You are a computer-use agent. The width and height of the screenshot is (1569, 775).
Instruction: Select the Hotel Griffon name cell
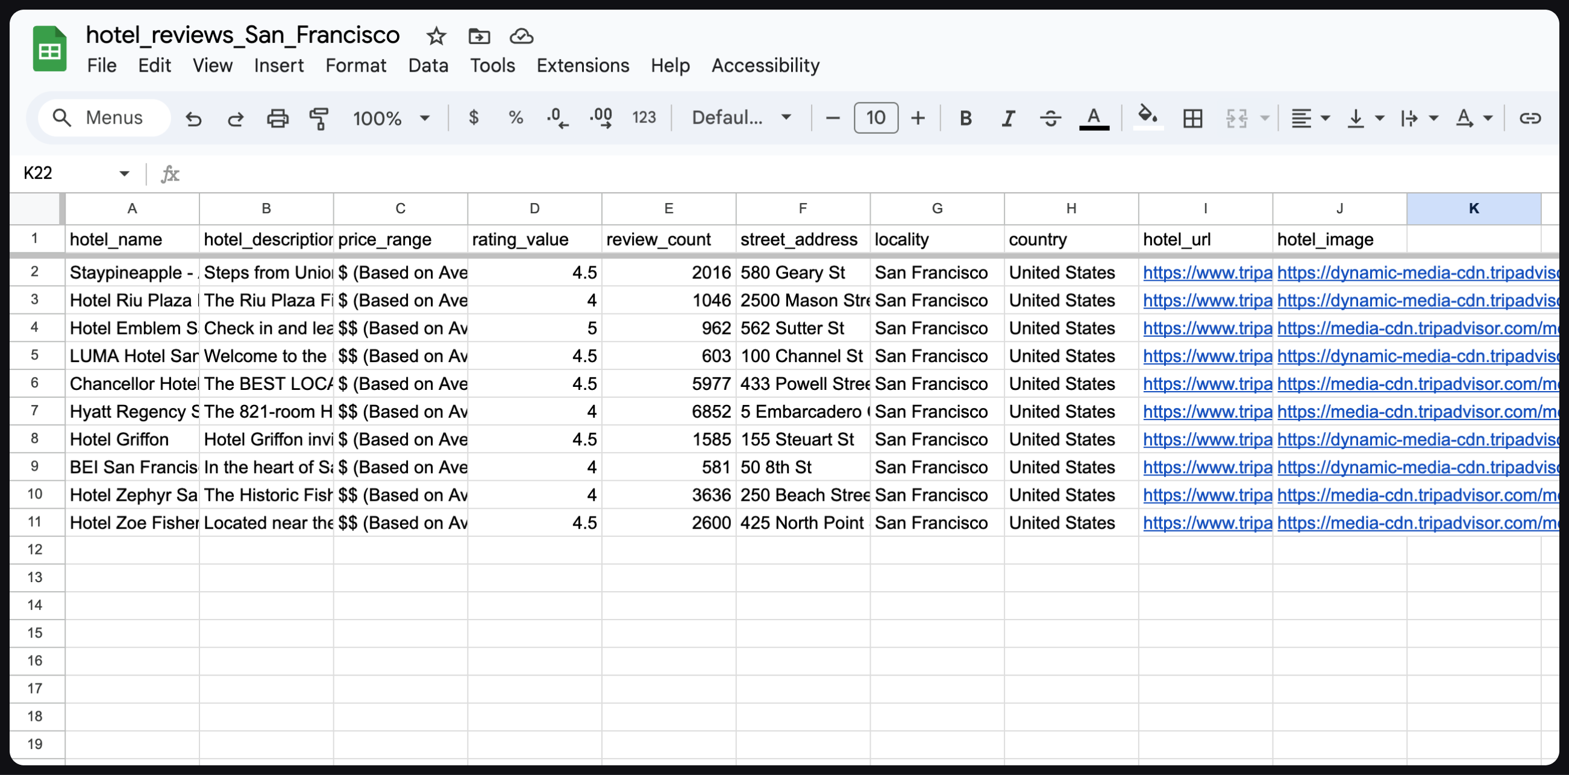coord(132,439)
